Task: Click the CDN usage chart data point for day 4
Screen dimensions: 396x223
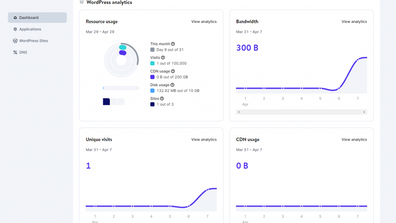Action: (302, 206)
